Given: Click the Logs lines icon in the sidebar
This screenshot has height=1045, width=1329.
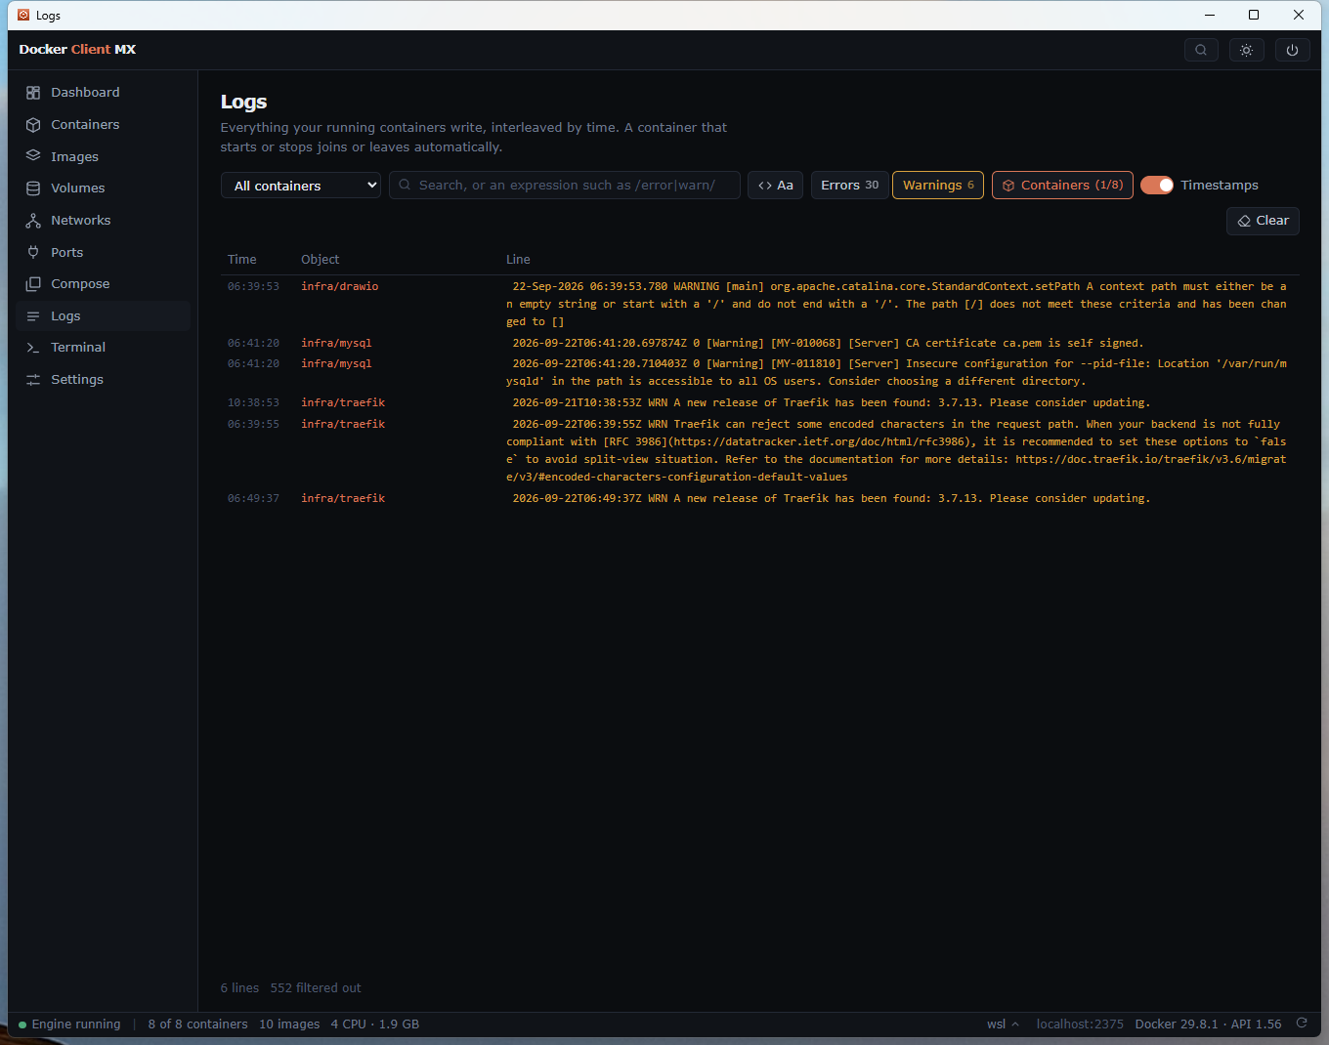Looking at the screenshot, I should 33,316.
